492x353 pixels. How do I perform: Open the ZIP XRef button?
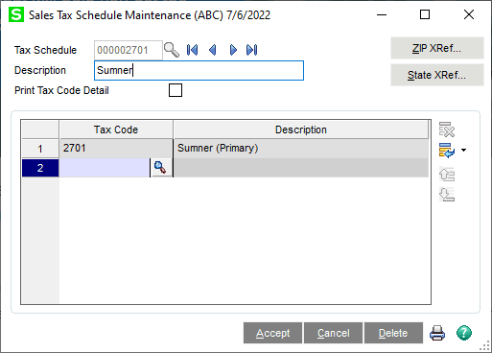[x=437, y=48]
